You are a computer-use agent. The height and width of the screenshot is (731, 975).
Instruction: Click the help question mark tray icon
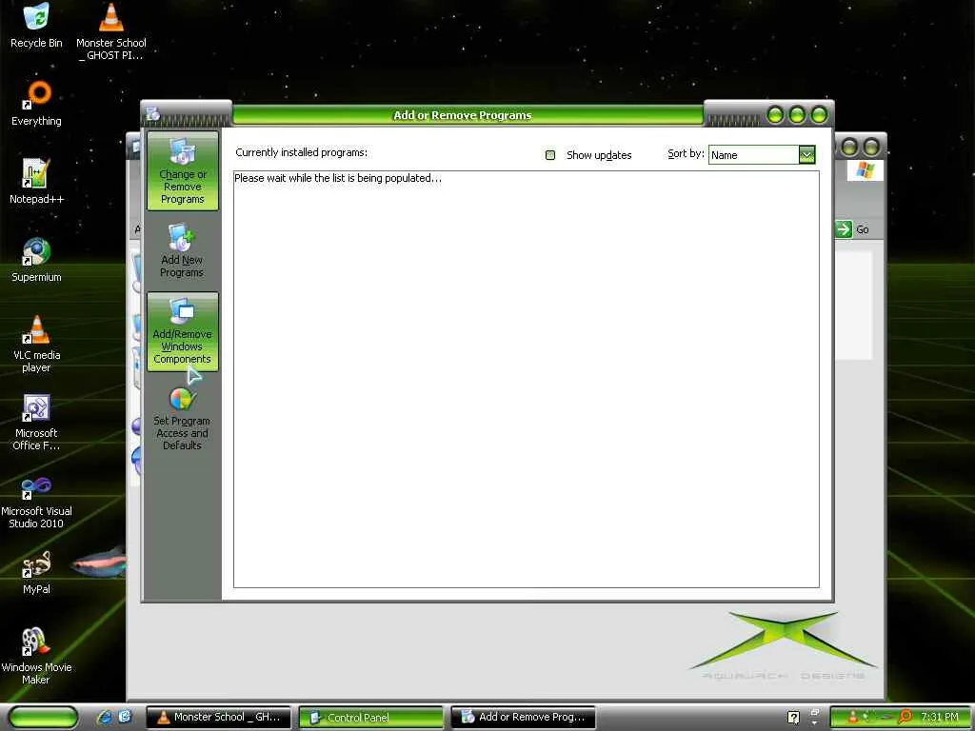[x=793, y=718]
